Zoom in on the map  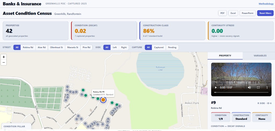tap(4, 57)
